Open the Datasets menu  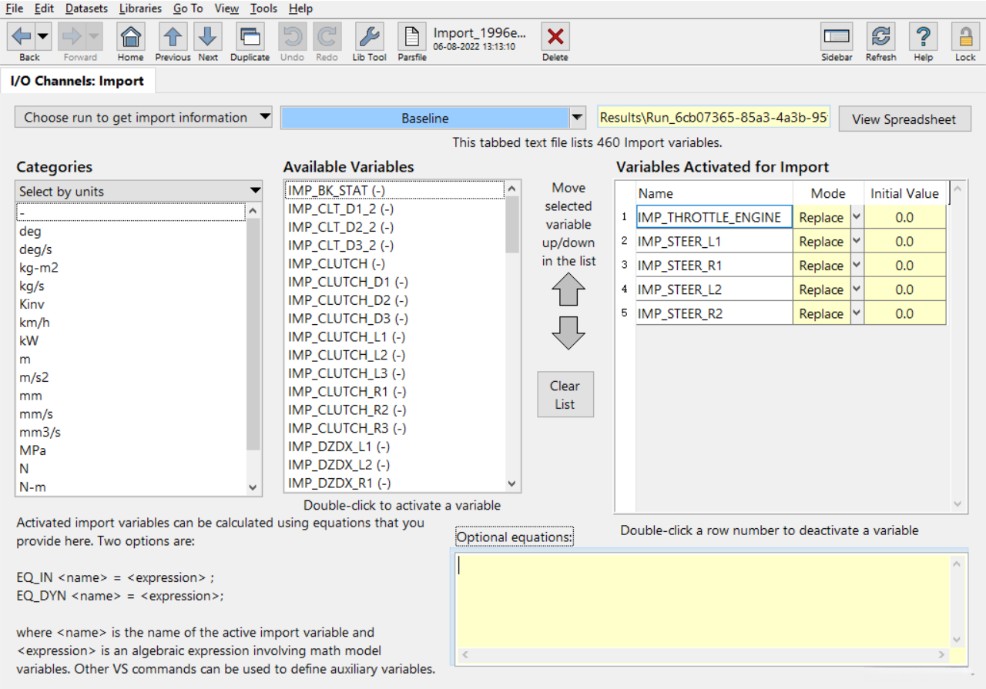[86, 8]
